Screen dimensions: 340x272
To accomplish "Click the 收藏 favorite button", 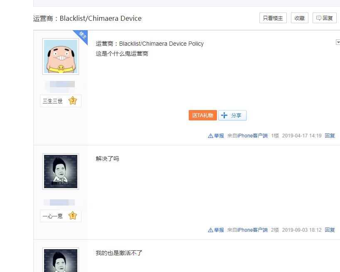I will coord(299,18).
